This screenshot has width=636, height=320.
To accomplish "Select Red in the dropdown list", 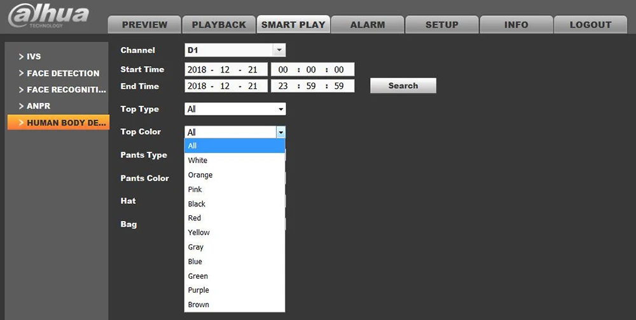I will pos(235,218).
